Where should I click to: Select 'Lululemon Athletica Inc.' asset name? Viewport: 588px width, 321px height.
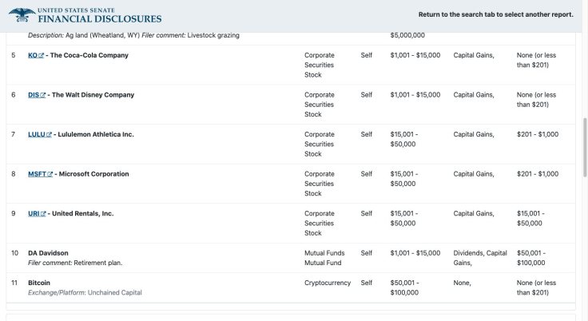[x=96, y=134]
